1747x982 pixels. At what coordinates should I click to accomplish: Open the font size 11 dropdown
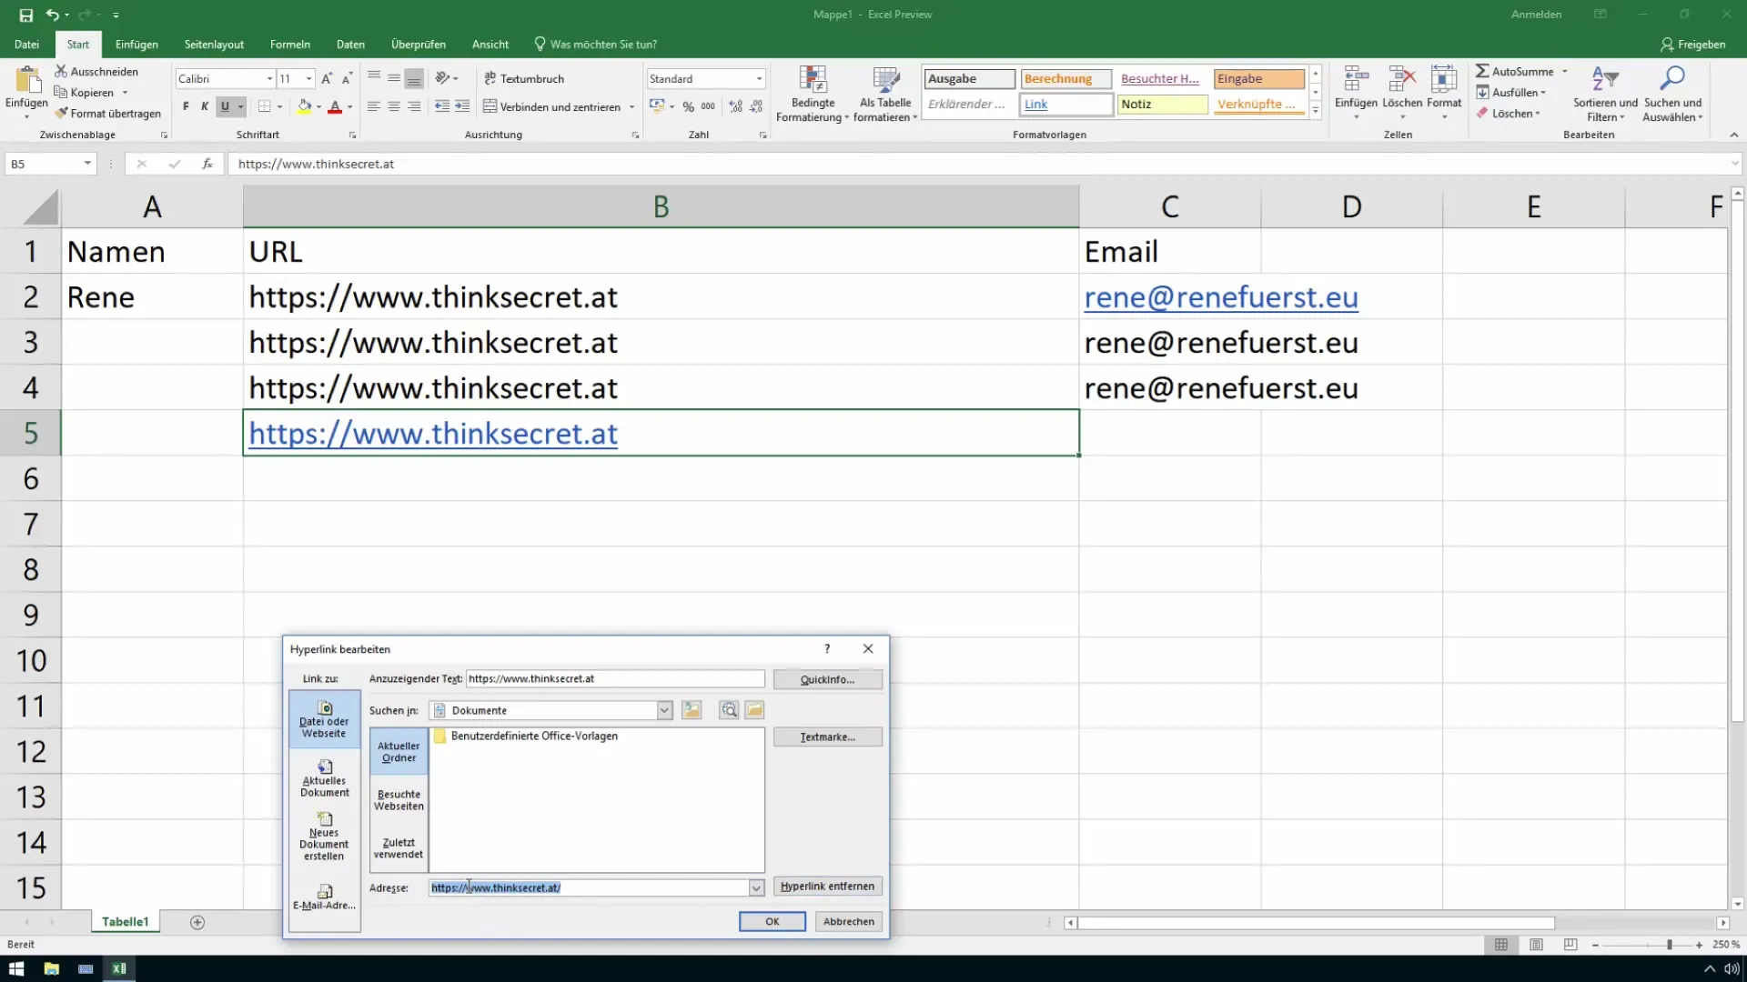pos(309,79)
